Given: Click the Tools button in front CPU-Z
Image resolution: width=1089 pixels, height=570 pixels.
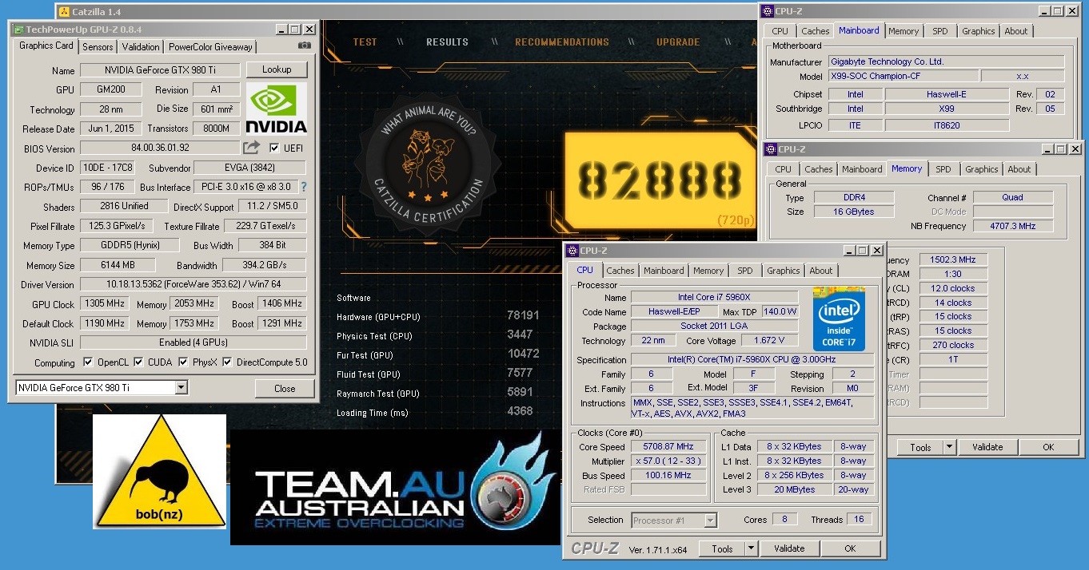Looking at the screenshot, I should [723, 548].
